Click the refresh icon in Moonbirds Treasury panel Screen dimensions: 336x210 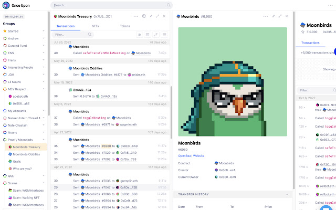point(144,16)
